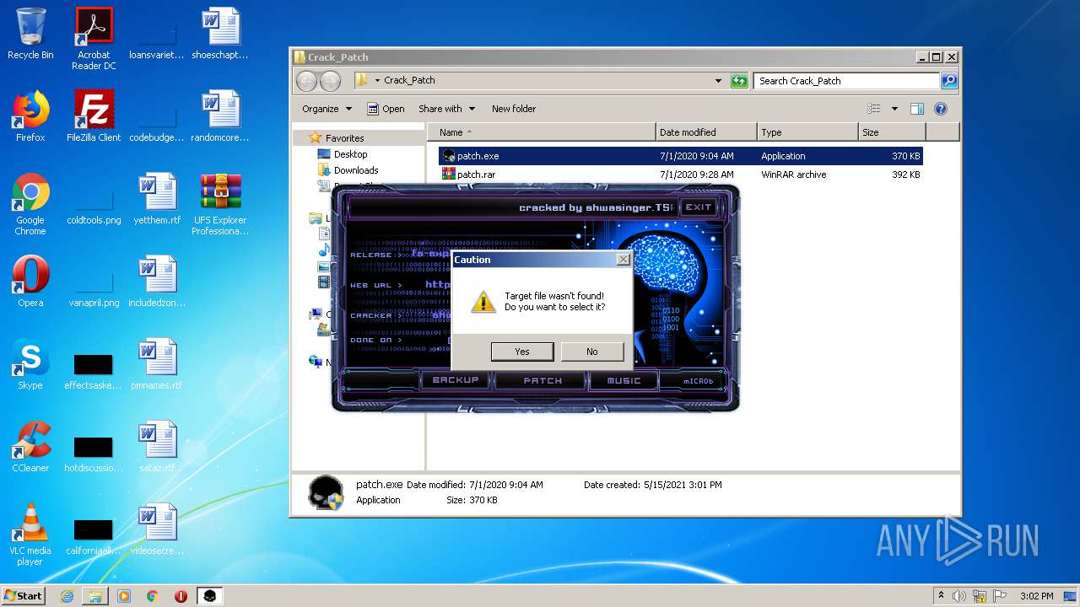Close the Caution dialog with X
1080x607 pixels.
point(623,260)
